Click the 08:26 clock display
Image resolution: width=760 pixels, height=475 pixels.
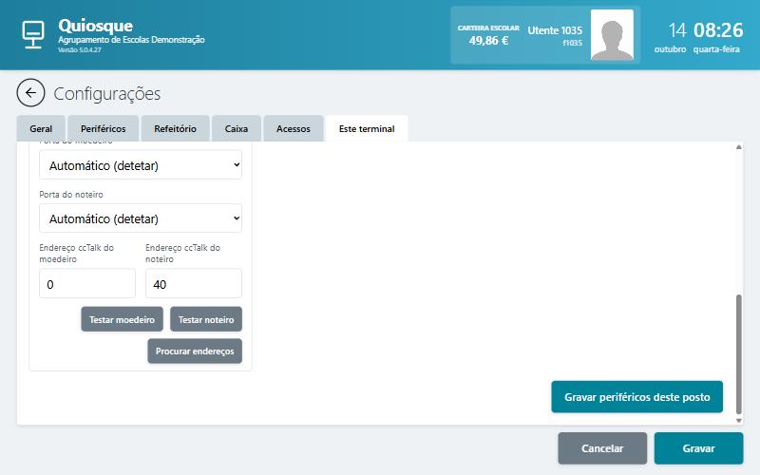(718, 30)
